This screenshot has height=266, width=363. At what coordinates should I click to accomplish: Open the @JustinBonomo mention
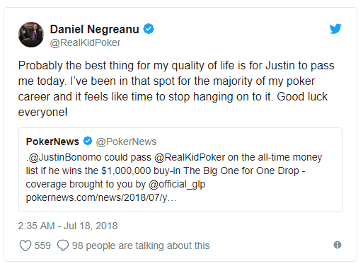(64, 157)
